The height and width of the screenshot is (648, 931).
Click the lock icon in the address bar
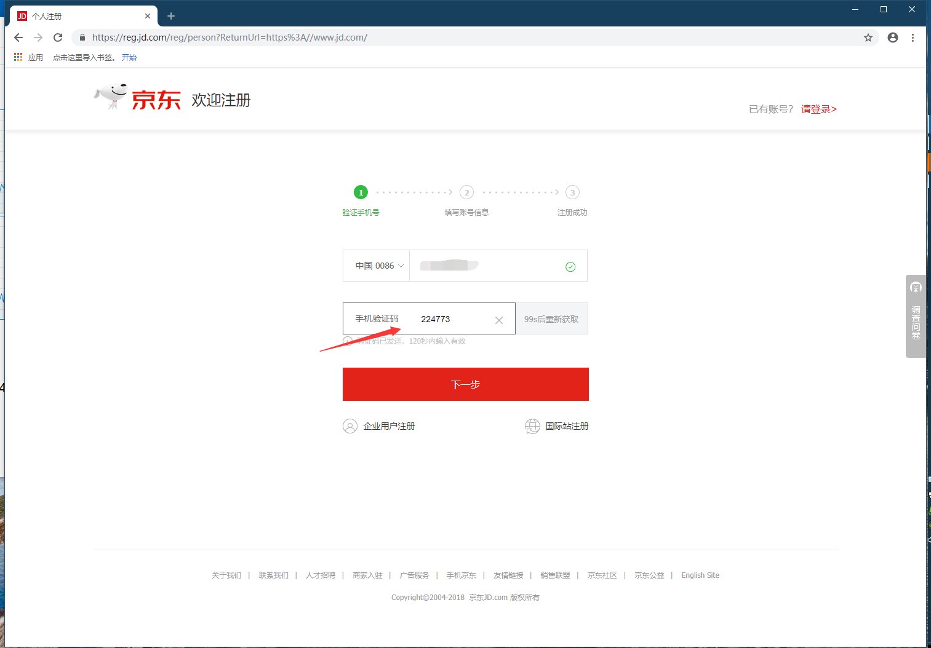click(x=82, y=37)
